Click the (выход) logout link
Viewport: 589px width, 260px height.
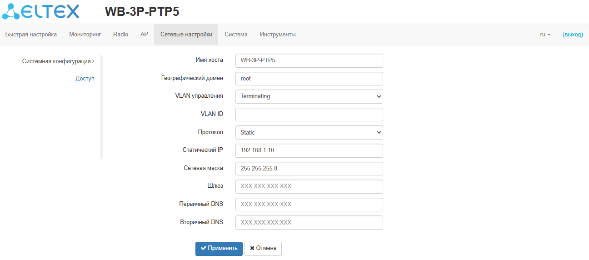pos(573,35)
